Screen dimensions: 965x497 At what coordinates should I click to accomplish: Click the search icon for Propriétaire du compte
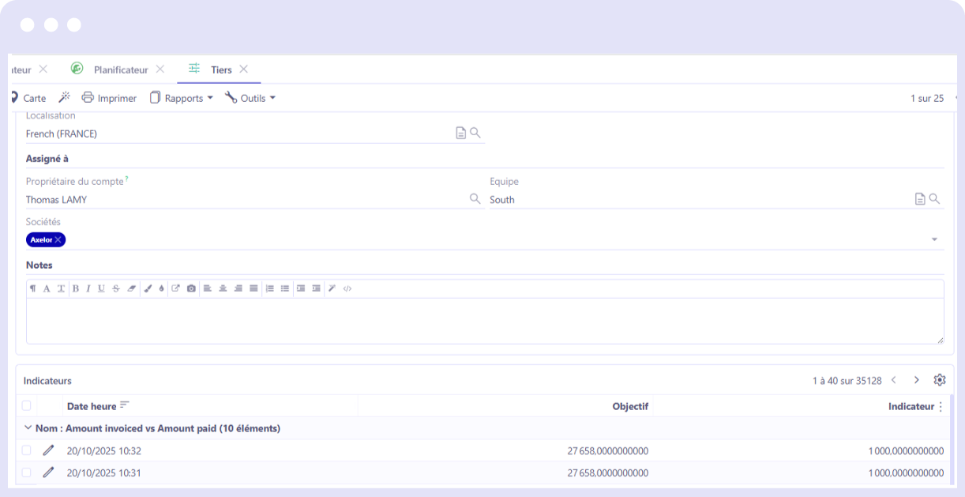coord(475,199)
